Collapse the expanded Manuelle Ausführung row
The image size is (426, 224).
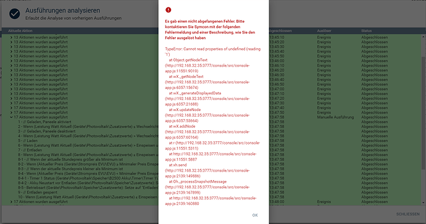[x=11, y=117]
